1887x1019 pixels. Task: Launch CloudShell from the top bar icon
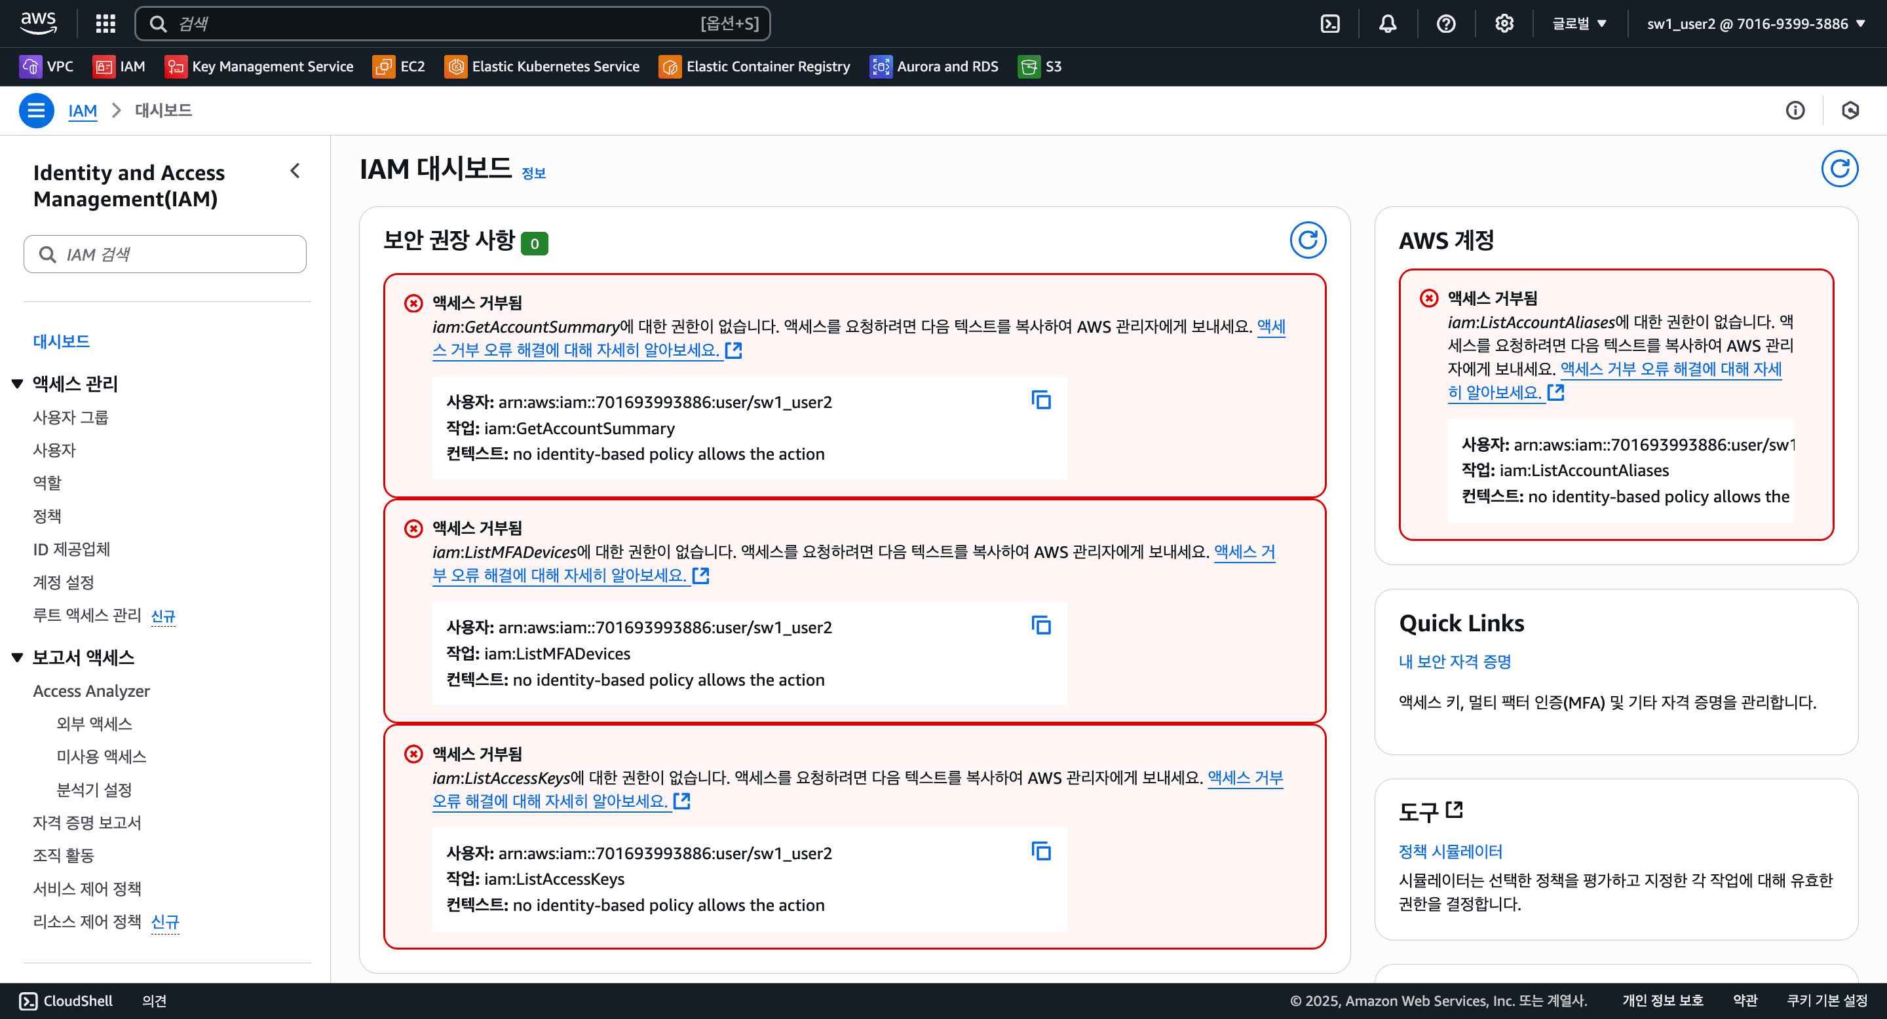click(x=1329, y=23)
